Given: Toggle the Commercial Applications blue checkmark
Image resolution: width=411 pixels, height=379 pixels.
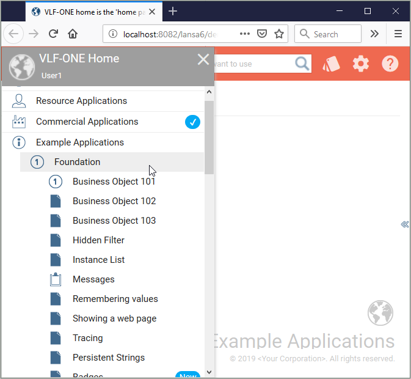Looking at the screenshot, I should tap(192, 122).
